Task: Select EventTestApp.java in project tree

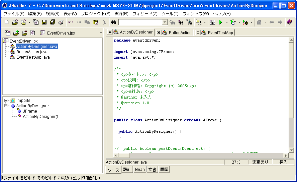Action: click(33, 57)
